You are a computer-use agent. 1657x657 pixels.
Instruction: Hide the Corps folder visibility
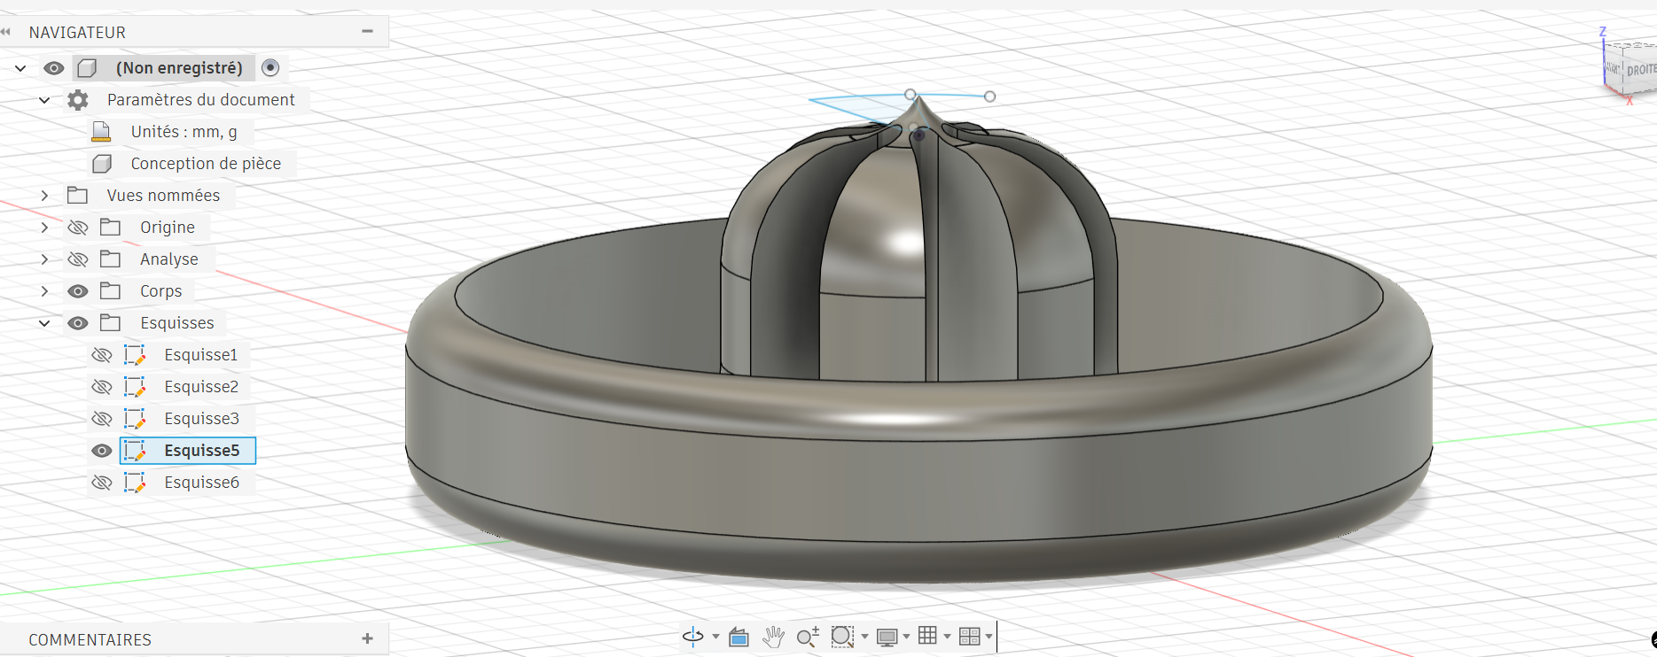tap(78, 291)
